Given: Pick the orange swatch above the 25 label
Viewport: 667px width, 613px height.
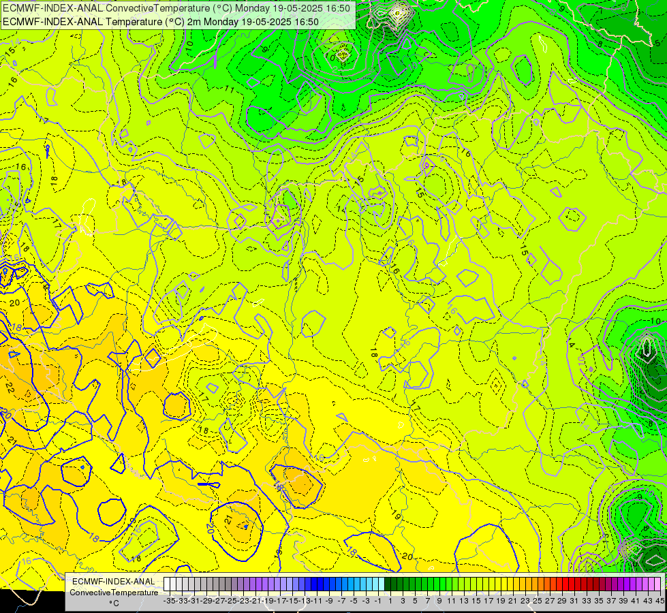Looking at the screenshot, I should coord(535,584).
